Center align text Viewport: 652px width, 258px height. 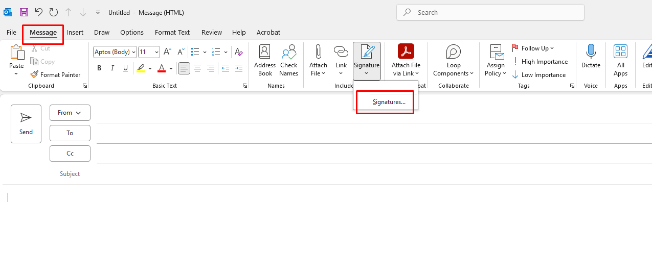pyautogui.click(x=197, y=68)
